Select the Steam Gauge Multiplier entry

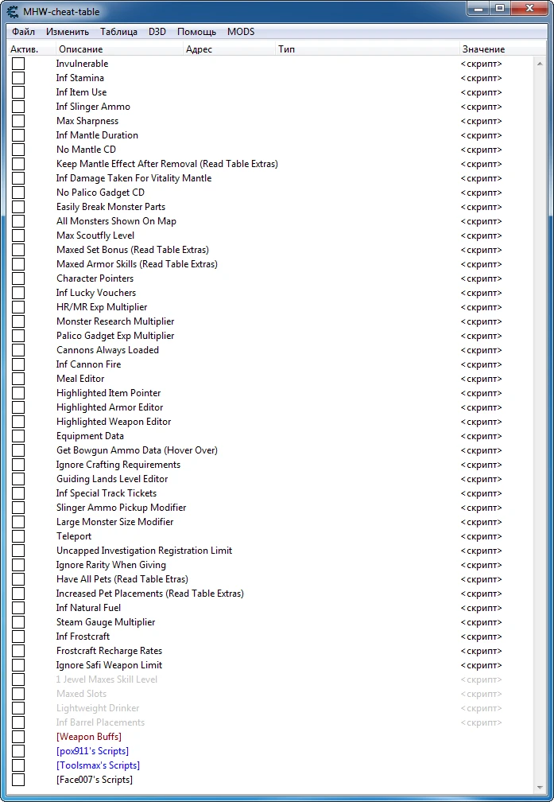point(106,622)
